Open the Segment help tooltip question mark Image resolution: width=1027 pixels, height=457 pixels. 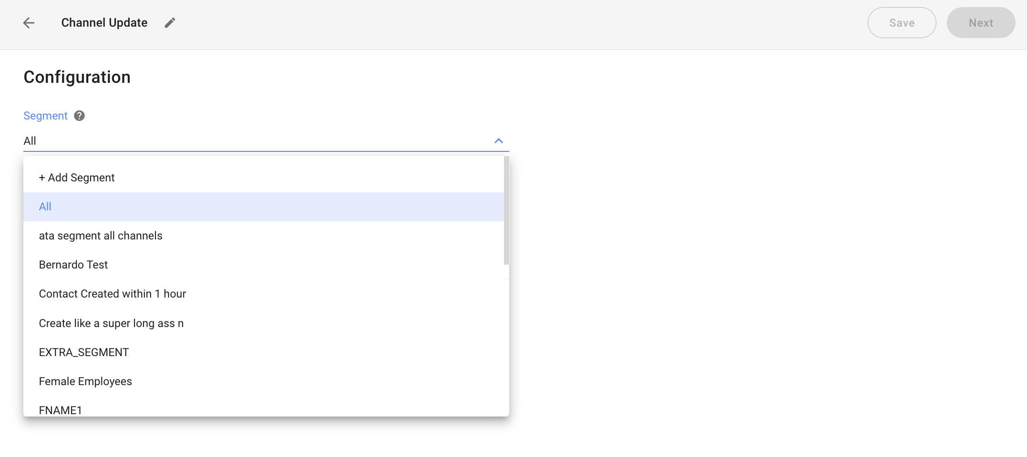[80, 116]
